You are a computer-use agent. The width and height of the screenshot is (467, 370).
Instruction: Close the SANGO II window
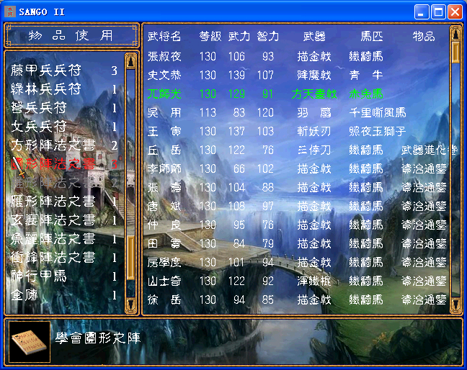pyautogui.click(x=455, y=12)
